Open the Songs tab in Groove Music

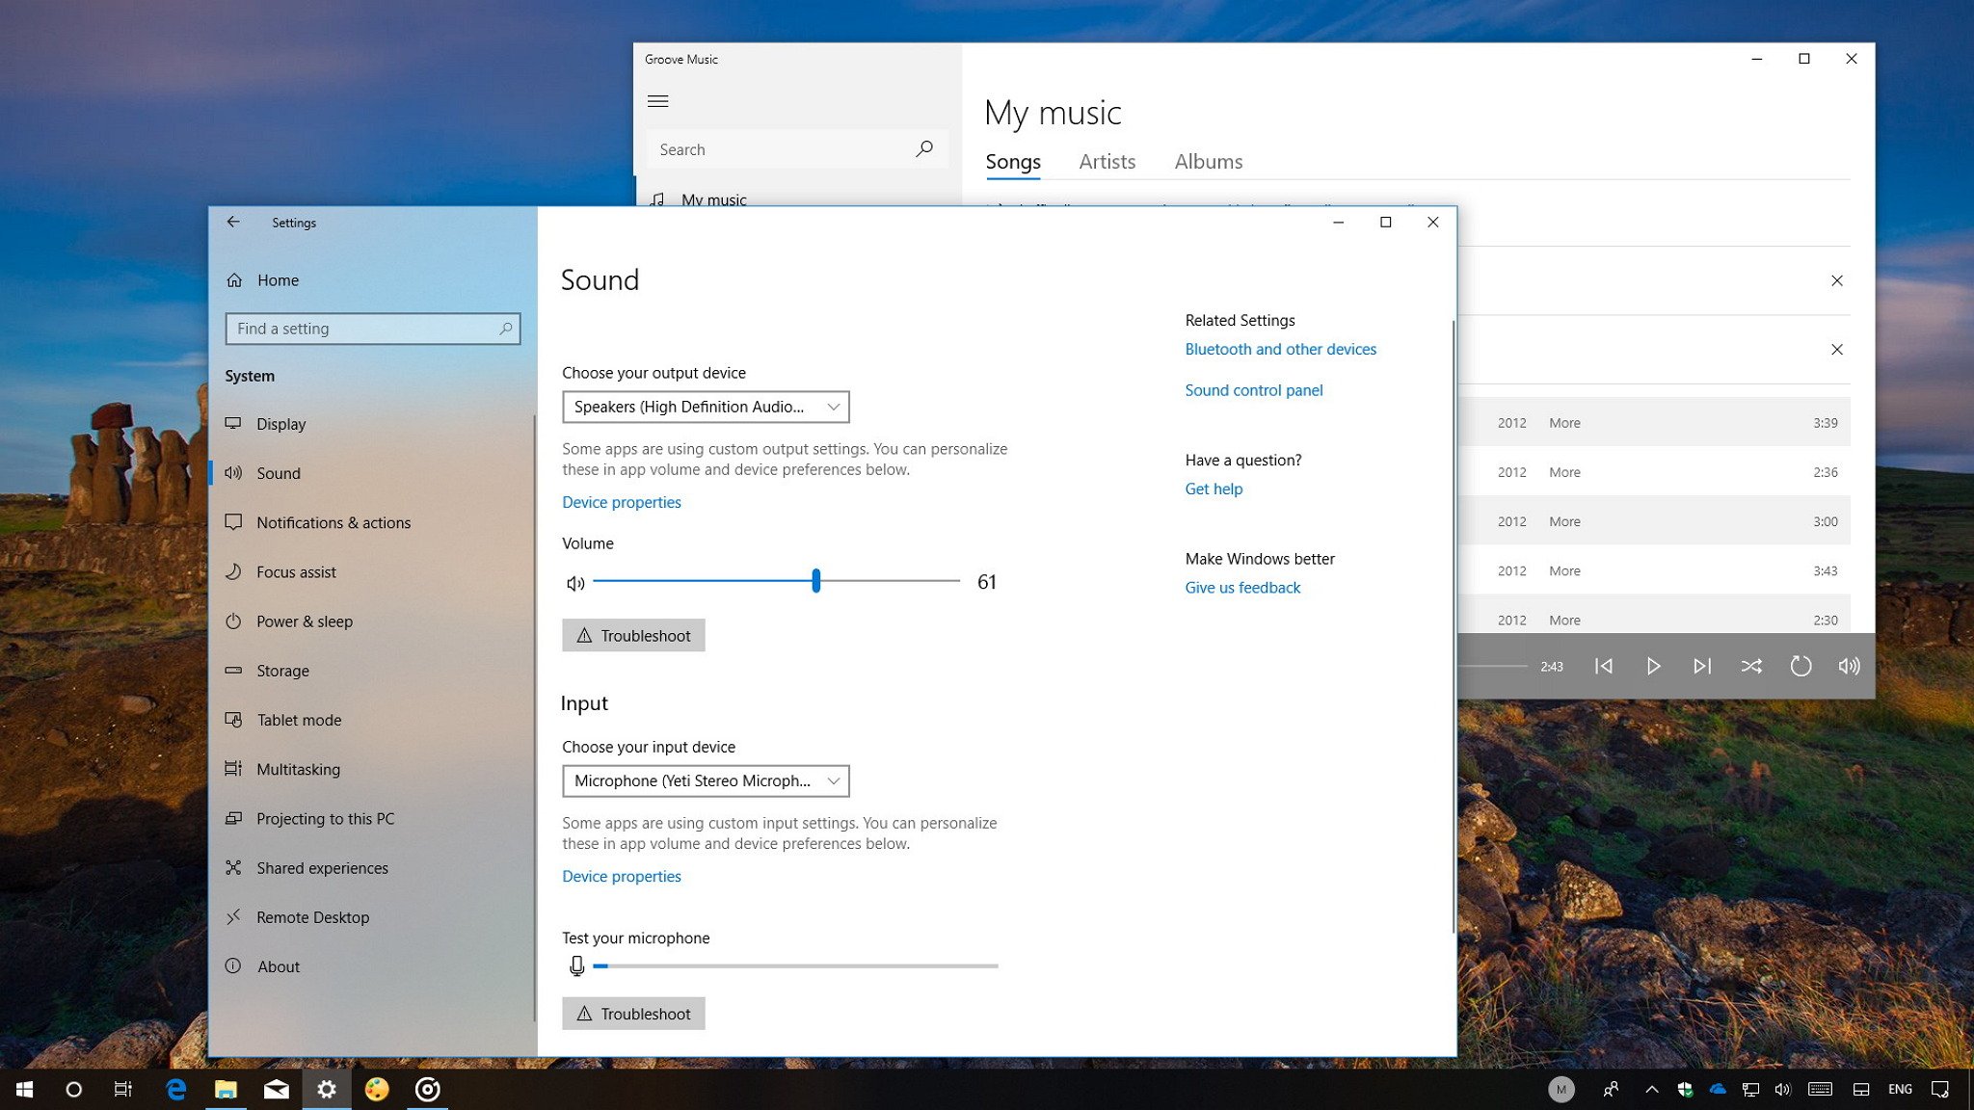coord(1013,161)
